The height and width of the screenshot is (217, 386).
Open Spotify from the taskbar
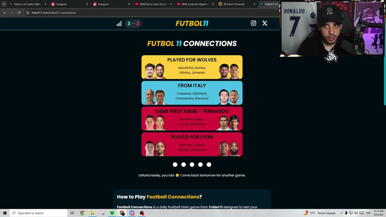(112, 213)
